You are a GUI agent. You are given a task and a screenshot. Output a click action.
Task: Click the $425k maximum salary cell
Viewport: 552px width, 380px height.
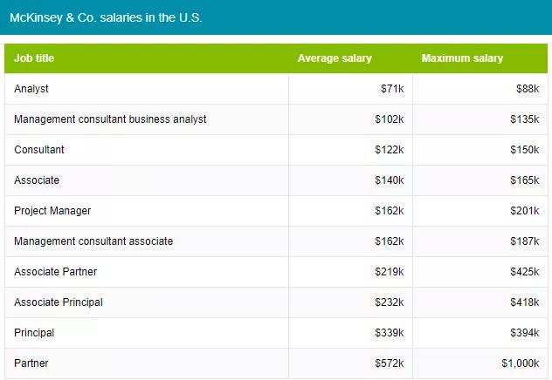(x=525, y=272)
